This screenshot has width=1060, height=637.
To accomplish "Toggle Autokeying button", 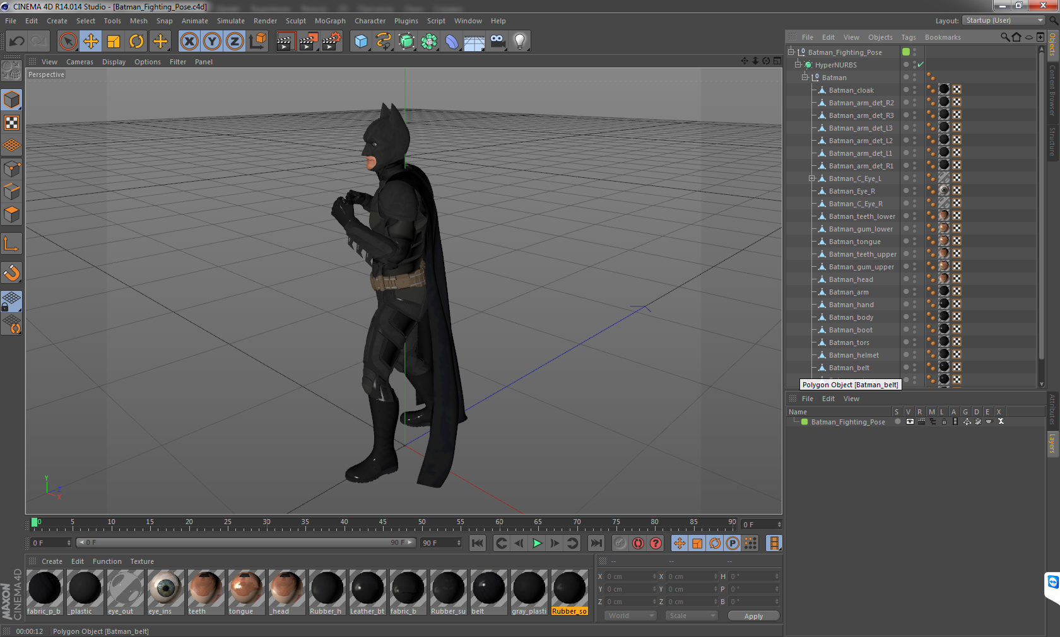I will pos(638,543).
